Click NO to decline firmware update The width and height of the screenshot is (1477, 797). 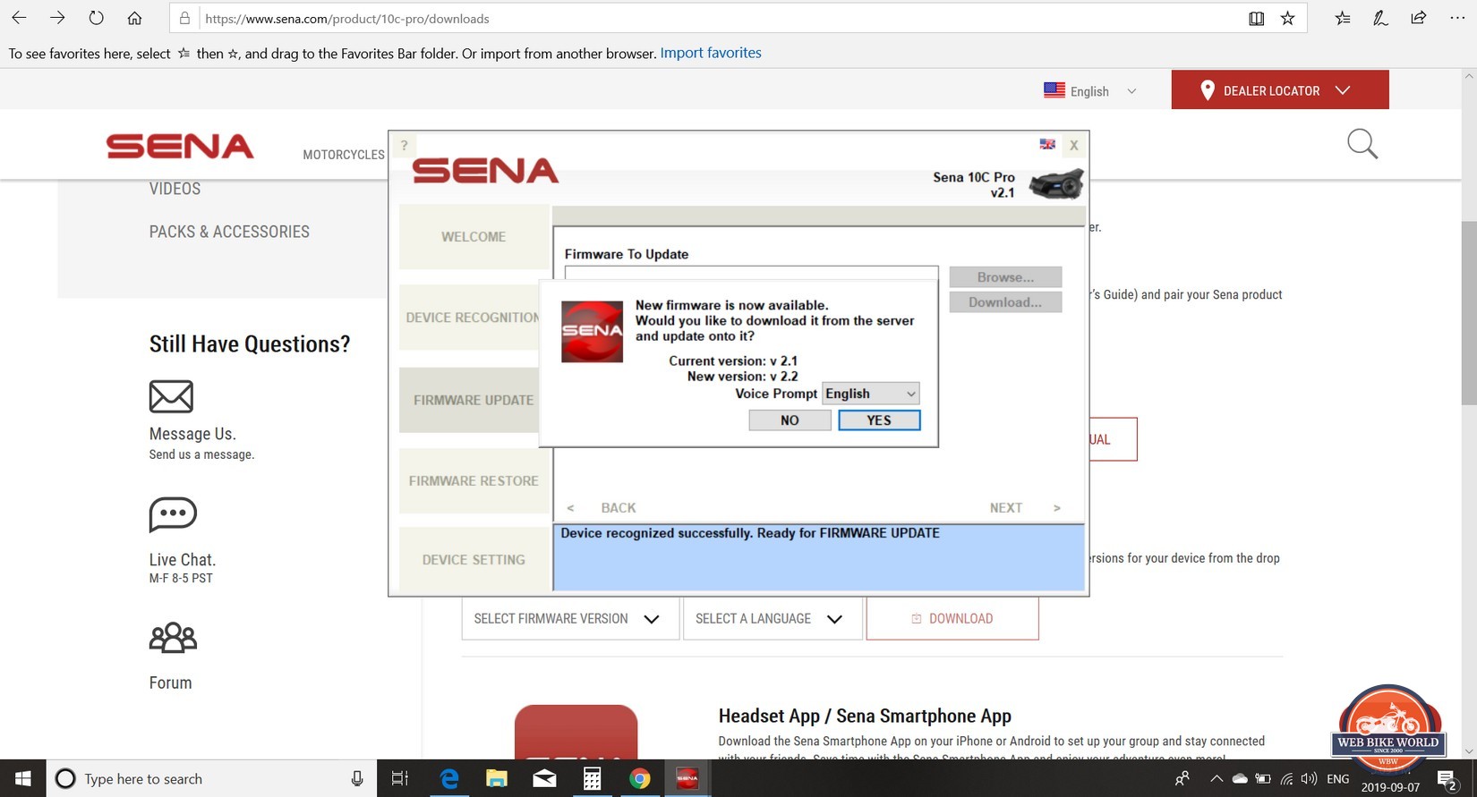tap(789, 420)
